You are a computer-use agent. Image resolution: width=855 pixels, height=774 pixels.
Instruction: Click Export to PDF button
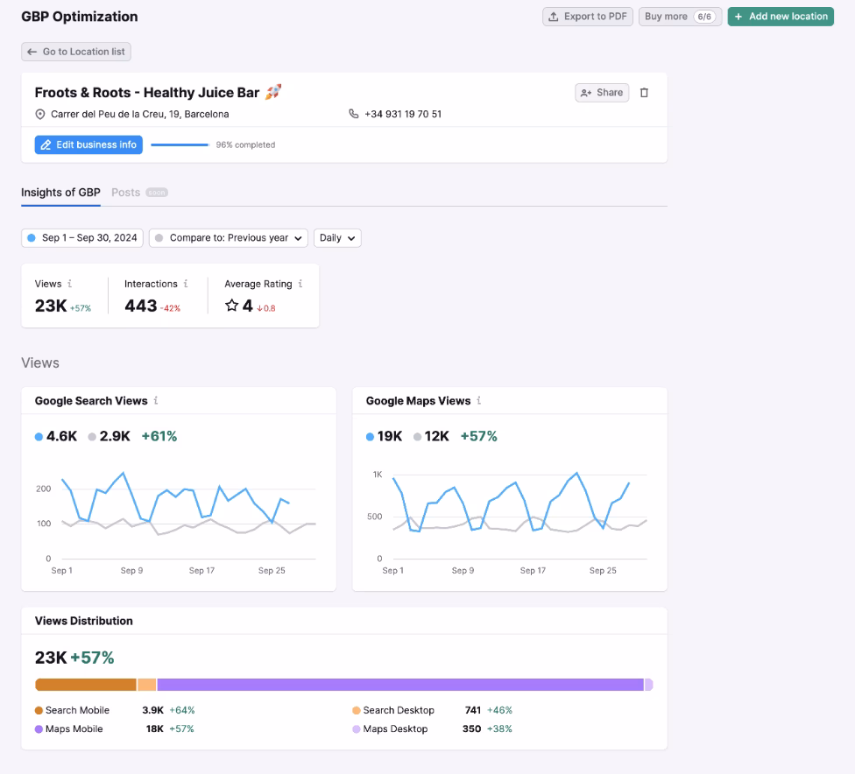(x=588, y=17)
